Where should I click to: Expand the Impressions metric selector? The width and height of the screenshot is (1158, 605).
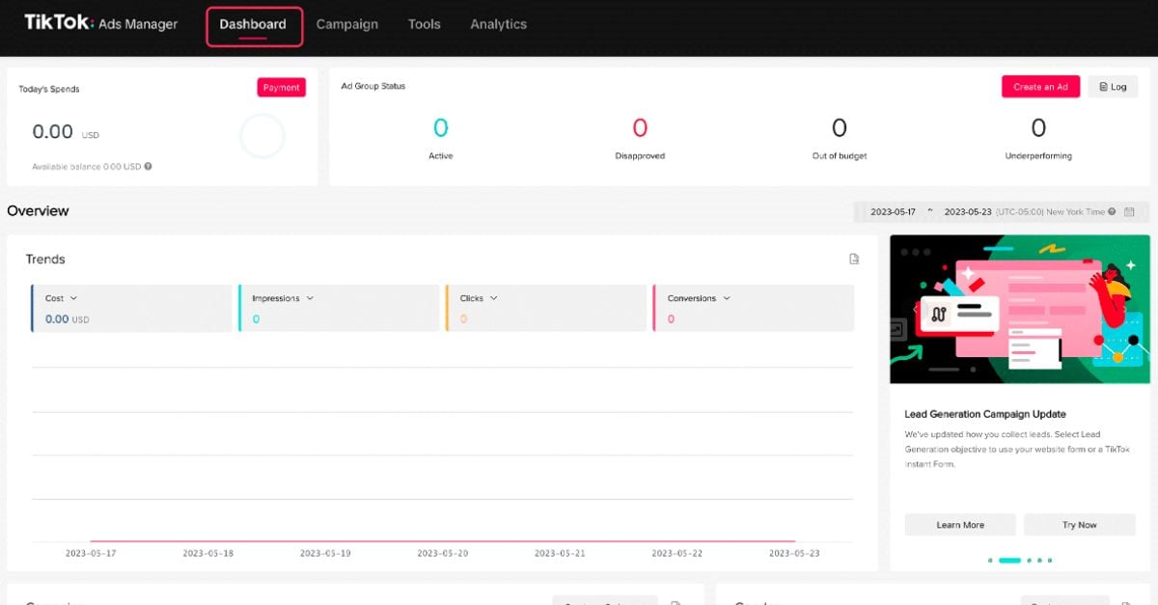tap(308, 298)
